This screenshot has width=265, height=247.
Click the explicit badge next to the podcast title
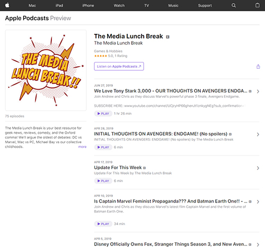(167, 36)
